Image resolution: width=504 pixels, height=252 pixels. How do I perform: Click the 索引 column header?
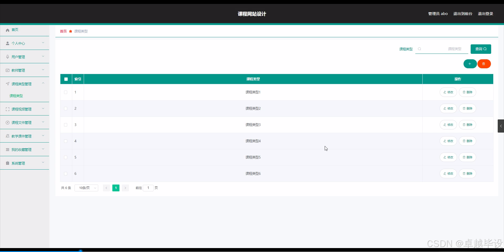point(78,79)
